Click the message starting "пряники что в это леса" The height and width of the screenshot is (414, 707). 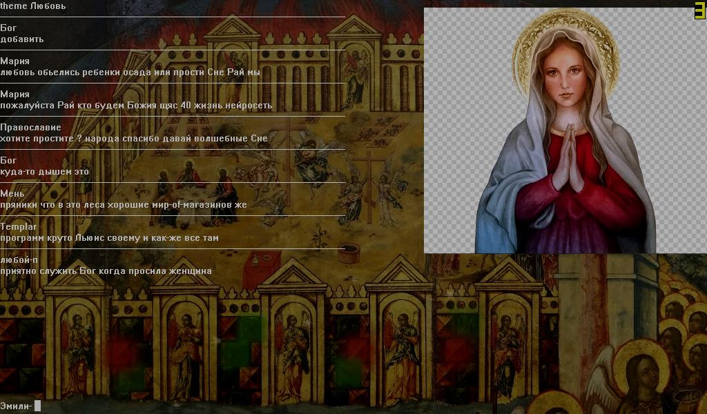pos(124,204)
